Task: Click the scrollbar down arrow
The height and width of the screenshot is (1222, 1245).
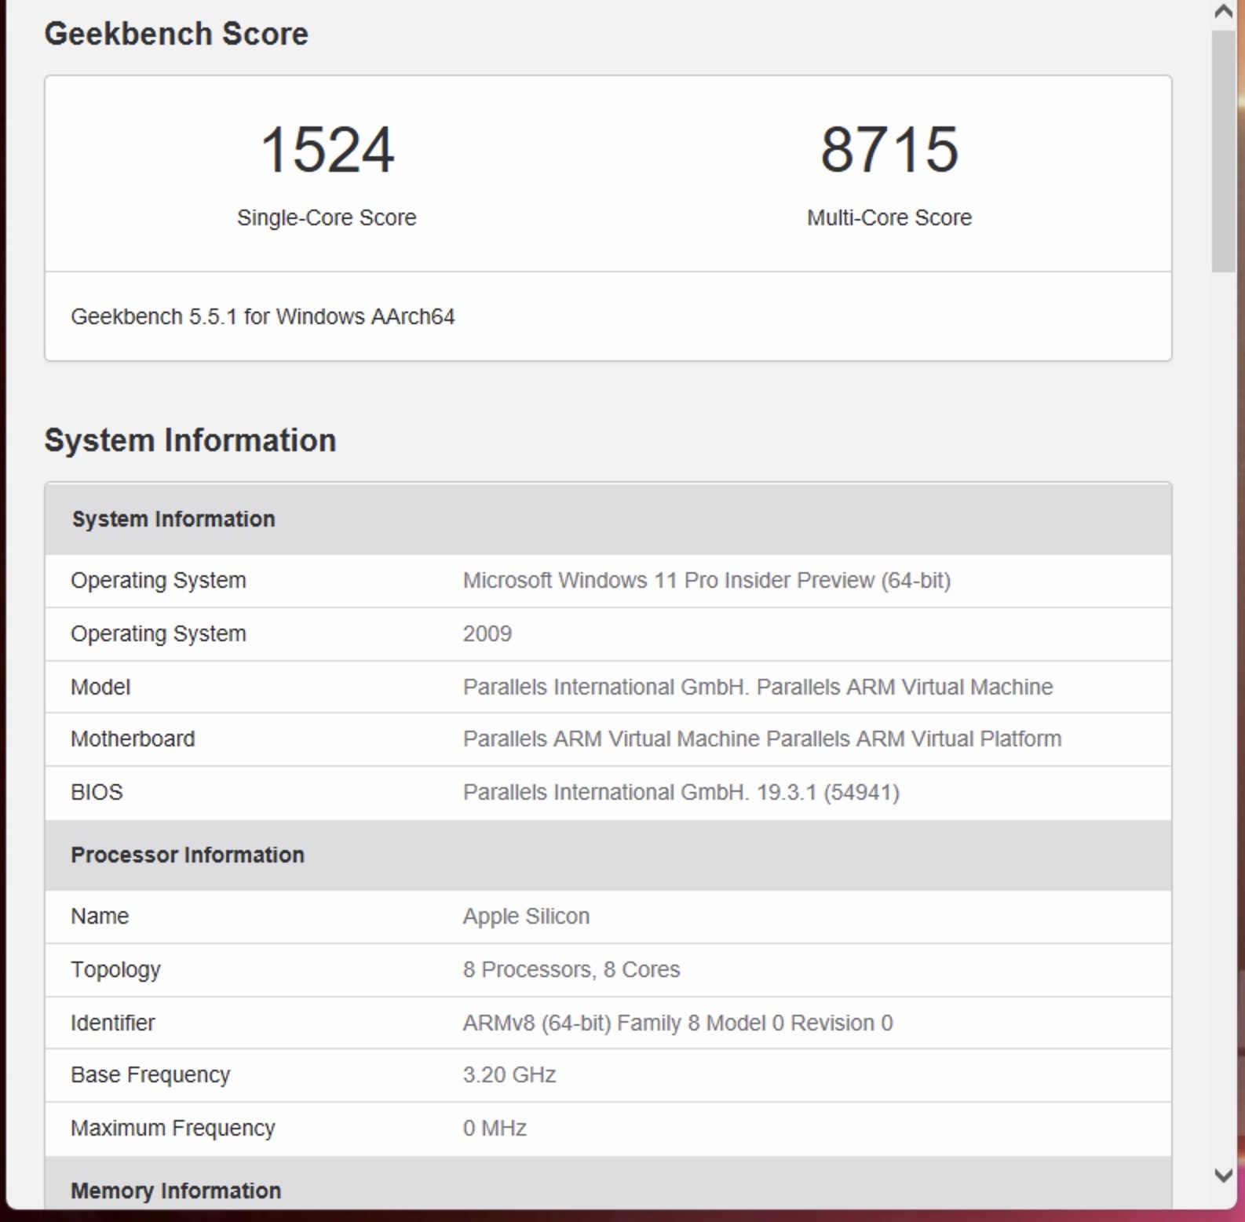Action: tap(1223, 1175)
